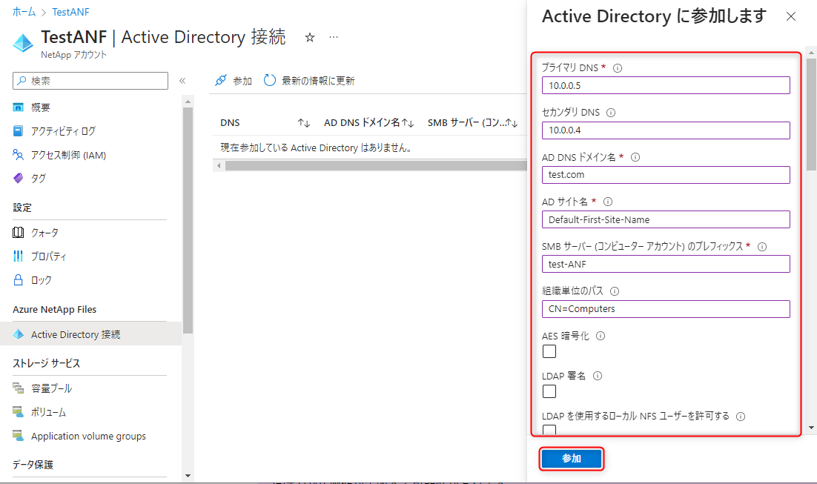The image size is (817, 484).
Task: Collapse the sidebar with the double chevron
Action: tap(182, 81)
